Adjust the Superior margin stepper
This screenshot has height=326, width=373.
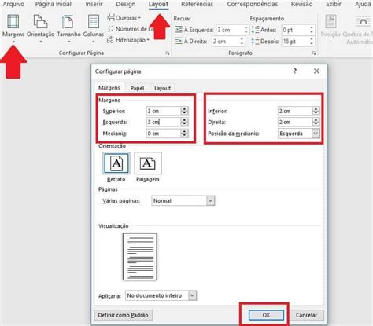pos(184,112)
